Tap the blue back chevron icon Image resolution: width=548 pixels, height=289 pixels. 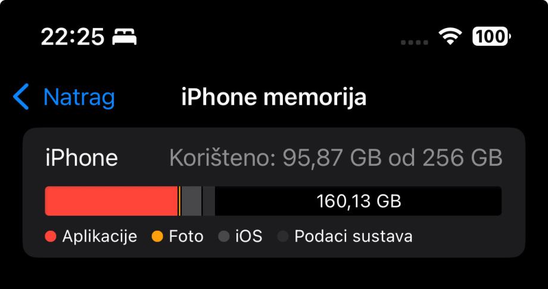click(21, 97)
